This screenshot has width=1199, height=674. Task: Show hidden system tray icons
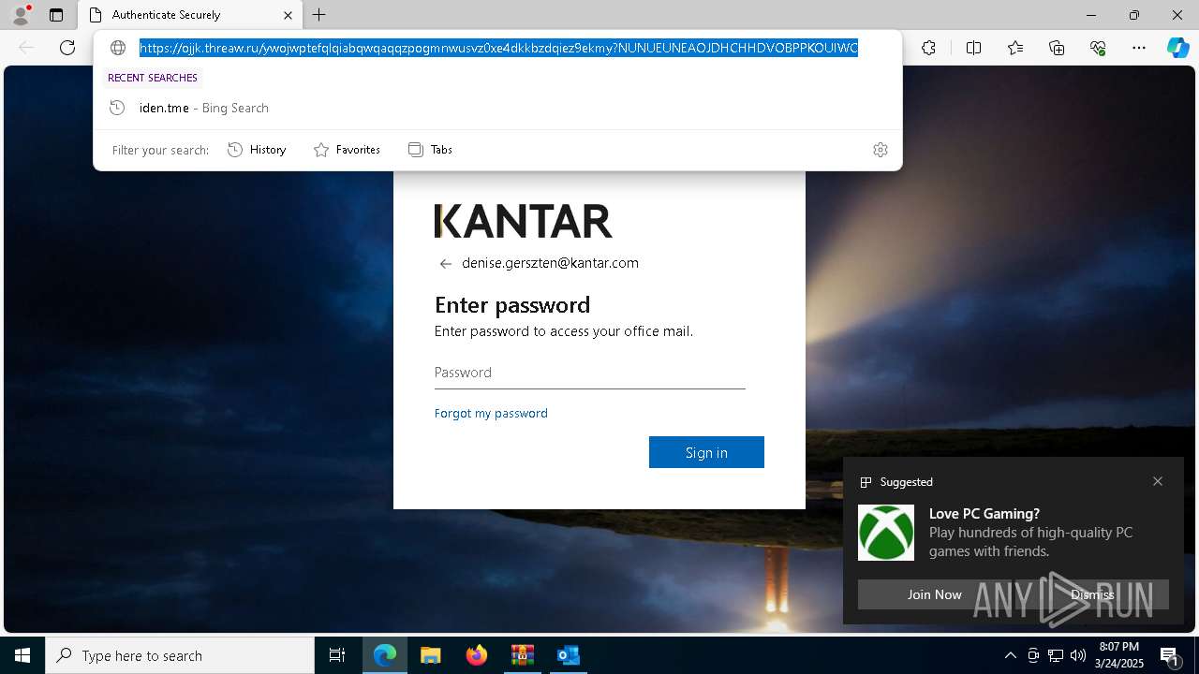1010,655
